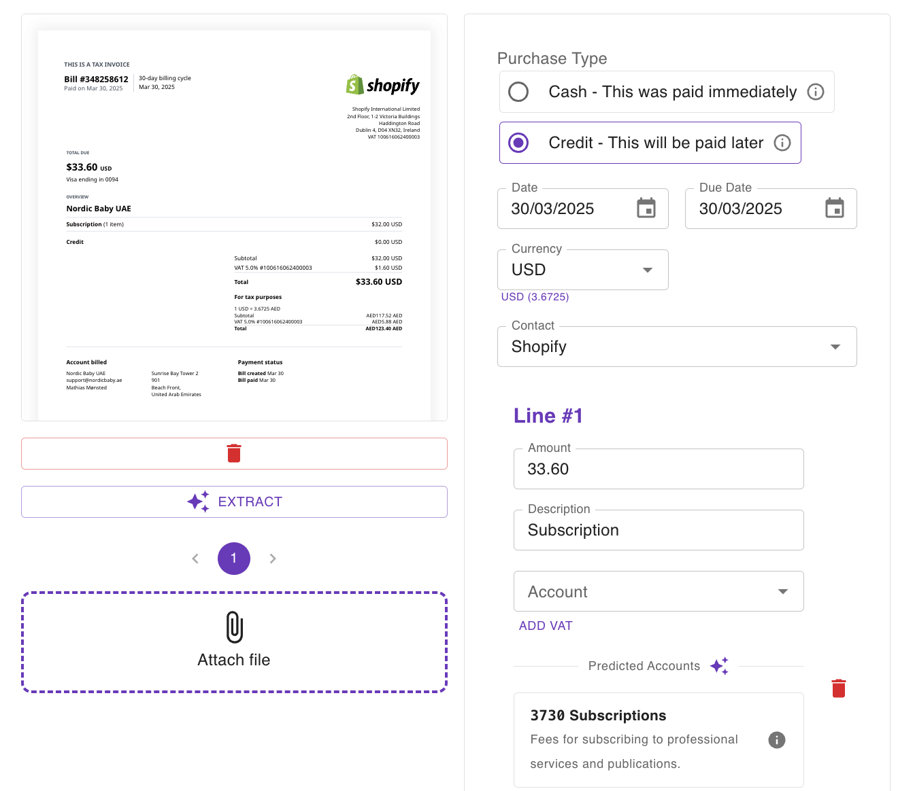Expand the Currency USD dropdown
The height and width of the screenshot is (791, 898).
[647, 270]
